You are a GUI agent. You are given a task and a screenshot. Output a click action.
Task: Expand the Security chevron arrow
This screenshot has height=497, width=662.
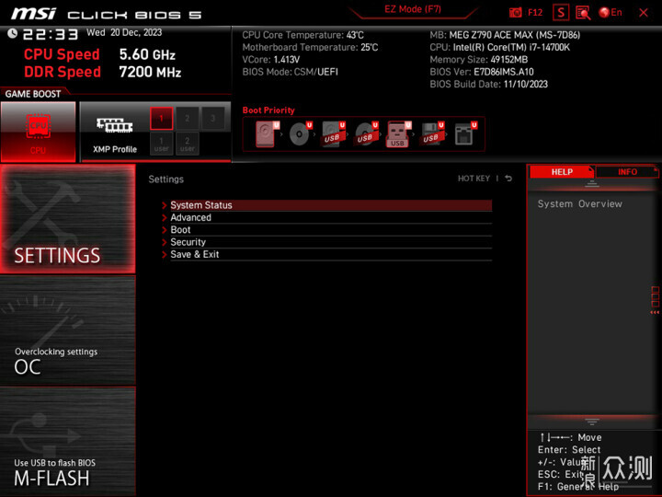pyautogui.click(x=165, y=242)
